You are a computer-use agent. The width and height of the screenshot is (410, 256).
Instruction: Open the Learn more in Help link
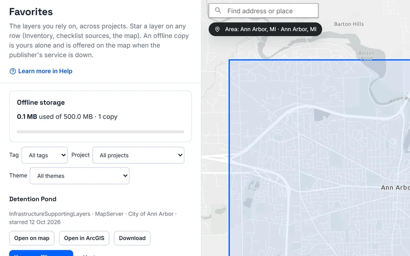click(41, 71)
